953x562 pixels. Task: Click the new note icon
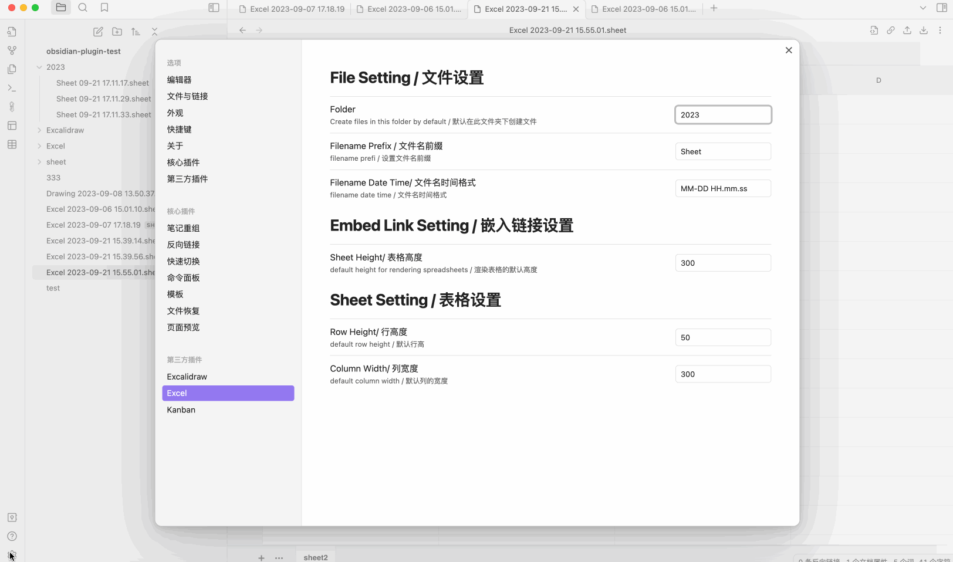click(x=98, y=32)
